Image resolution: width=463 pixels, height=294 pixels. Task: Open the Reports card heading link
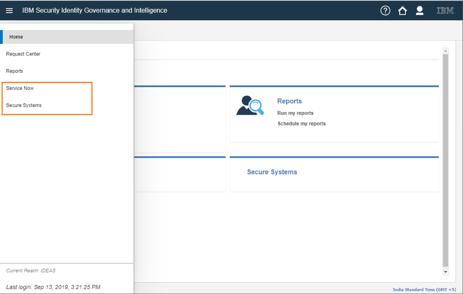pyautogui.click(x=289, y=101)
